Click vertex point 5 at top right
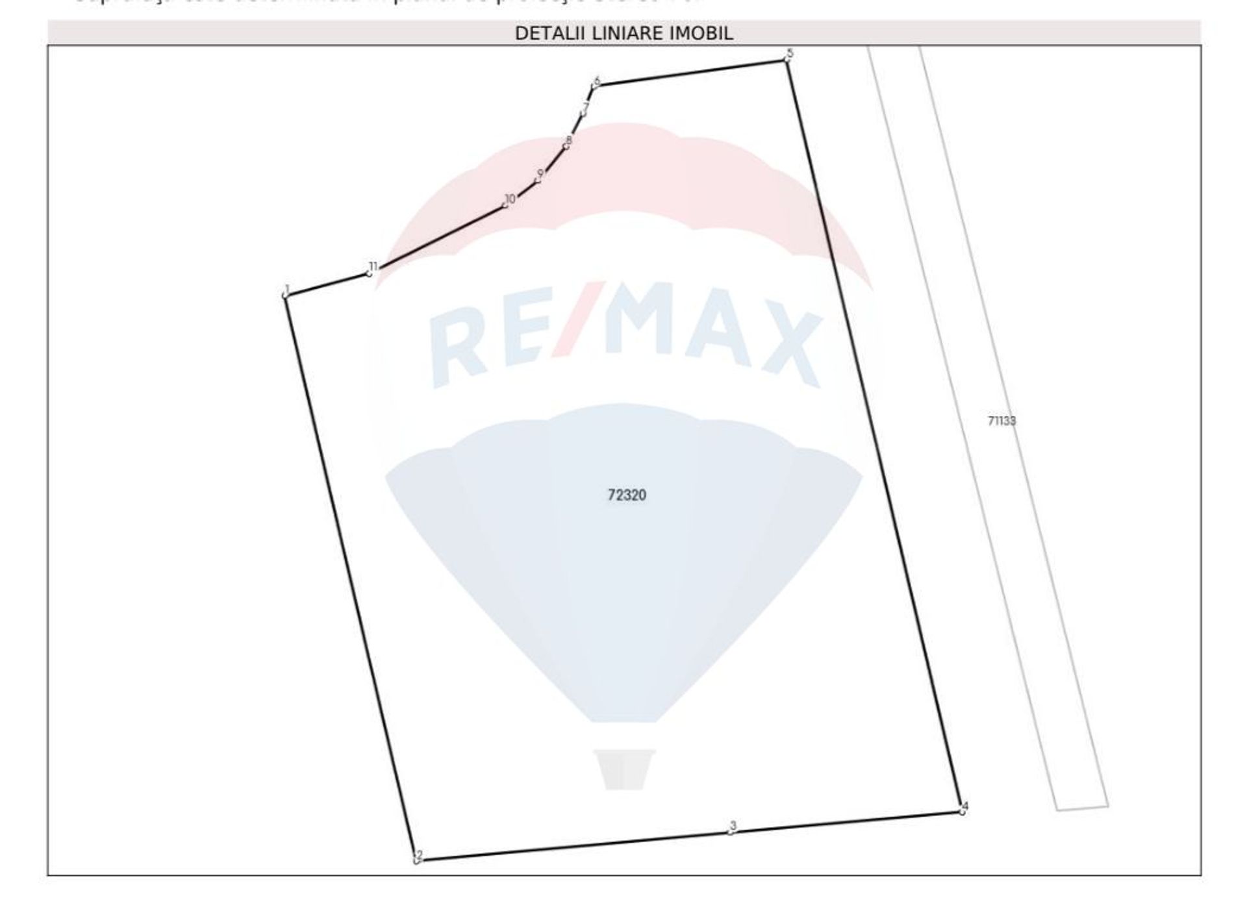The width and height of the screenshot is (1247, 909). [787, 60]
